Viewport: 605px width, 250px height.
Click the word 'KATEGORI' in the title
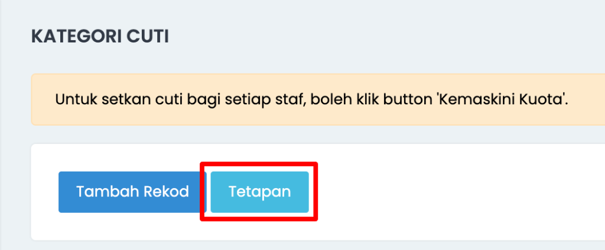pyautogui.click(x=76, y=37)
